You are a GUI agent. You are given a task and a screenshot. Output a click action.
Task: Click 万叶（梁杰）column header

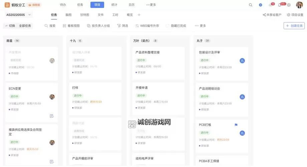(141, 41)
